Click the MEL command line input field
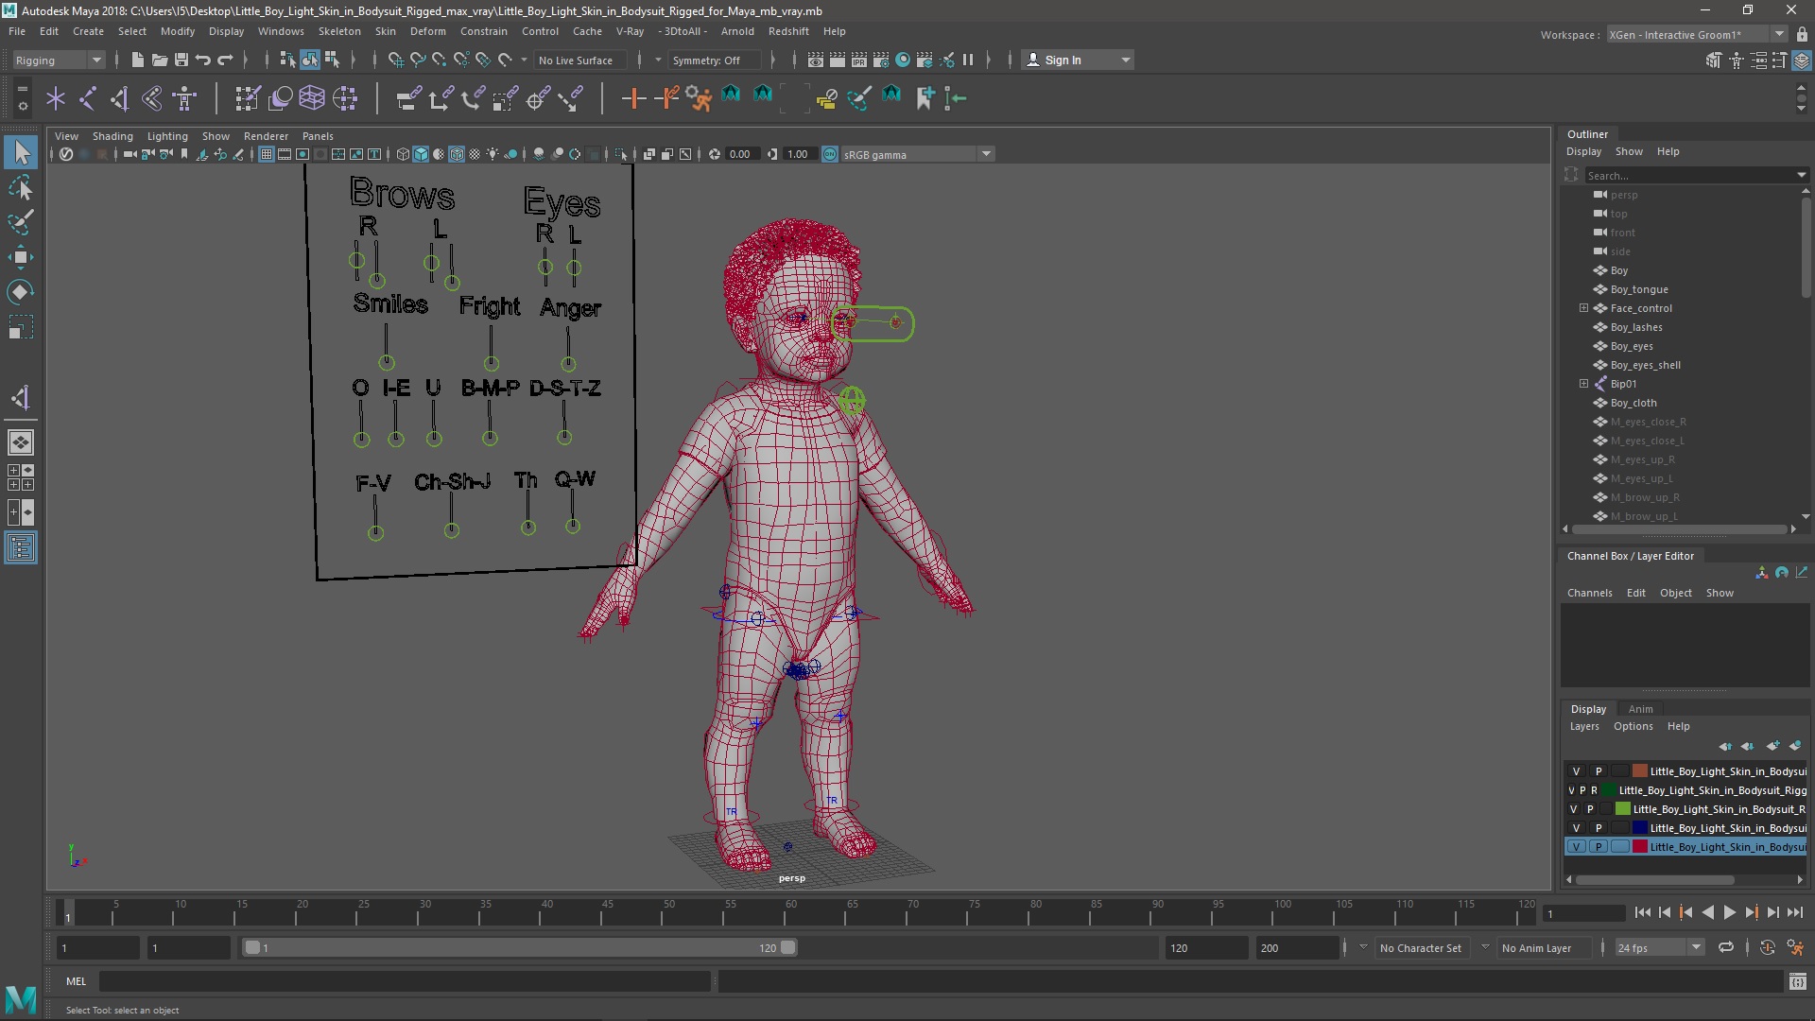 coord(405,981)
